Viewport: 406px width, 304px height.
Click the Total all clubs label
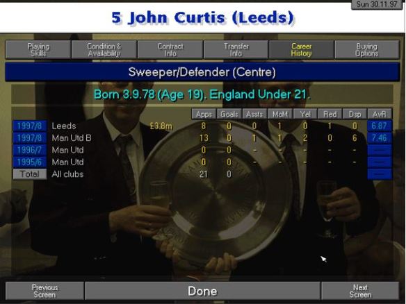coord(30,174)
